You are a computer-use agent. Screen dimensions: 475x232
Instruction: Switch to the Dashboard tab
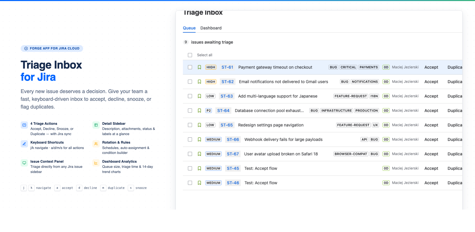pyautogui.click(x=211, y=28)
